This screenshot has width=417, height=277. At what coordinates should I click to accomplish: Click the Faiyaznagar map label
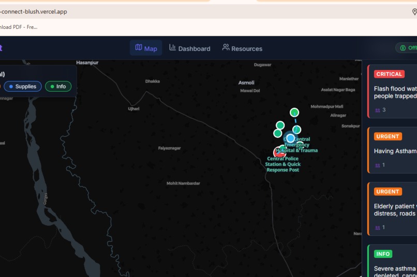click(x=169, y=148)
